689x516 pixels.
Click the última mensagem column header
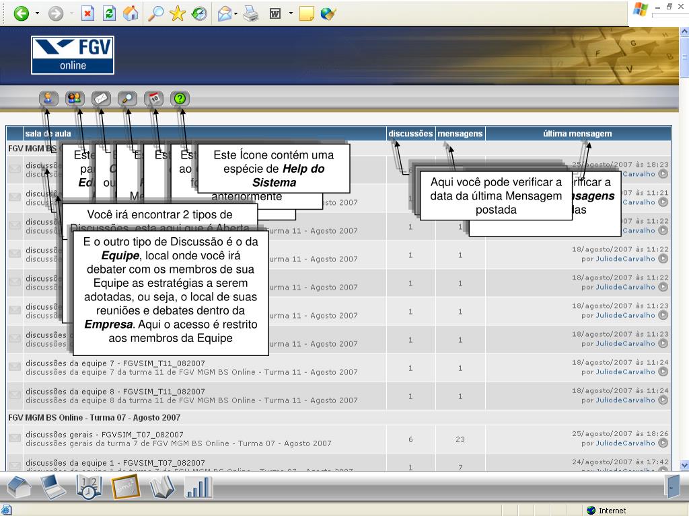click(577, 134)
